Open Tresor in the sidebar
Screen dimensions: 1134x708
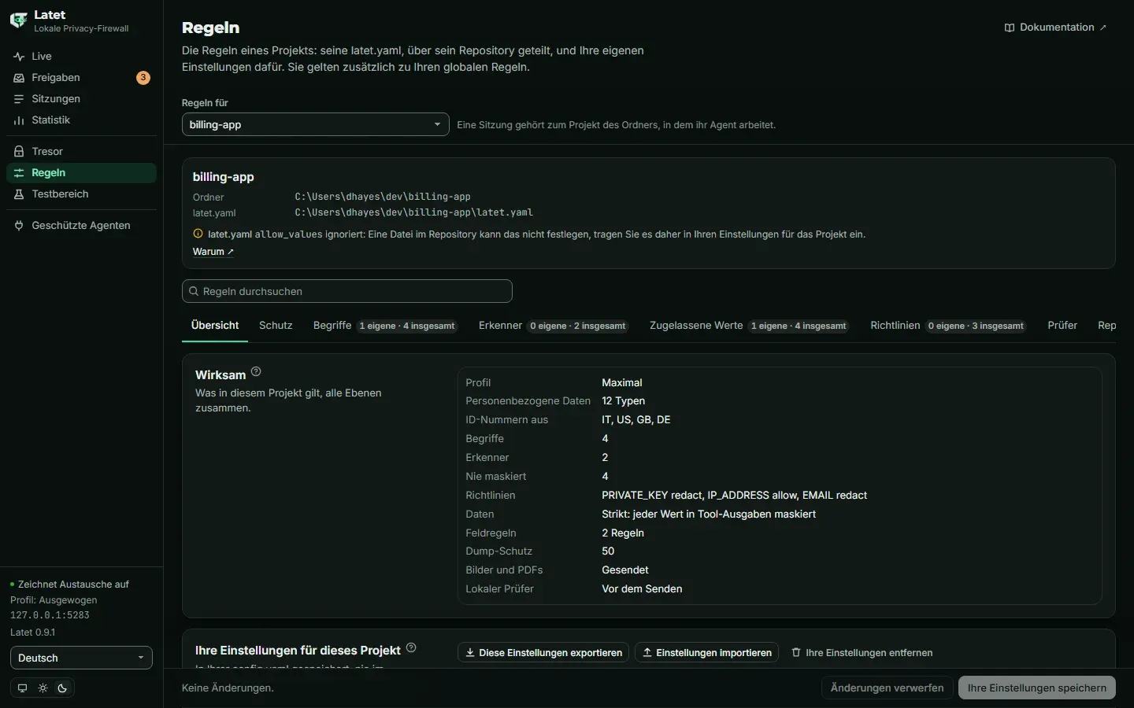click(81, 152)
